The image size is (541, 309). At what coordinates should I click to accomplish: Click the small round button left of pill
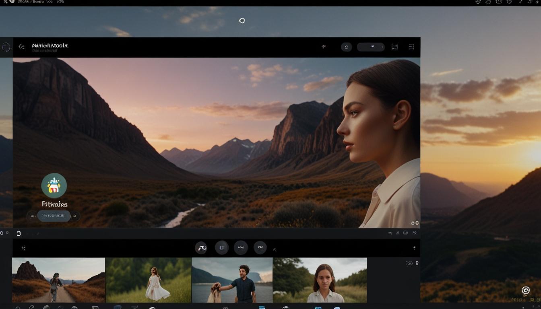coord(32,216)
